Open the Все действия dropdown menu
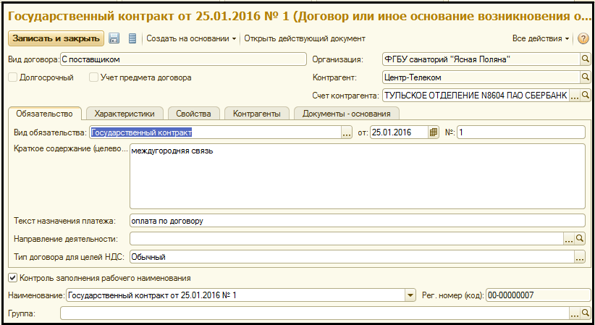The height and width of the screenshot is (325, 595). coord(541,38)
